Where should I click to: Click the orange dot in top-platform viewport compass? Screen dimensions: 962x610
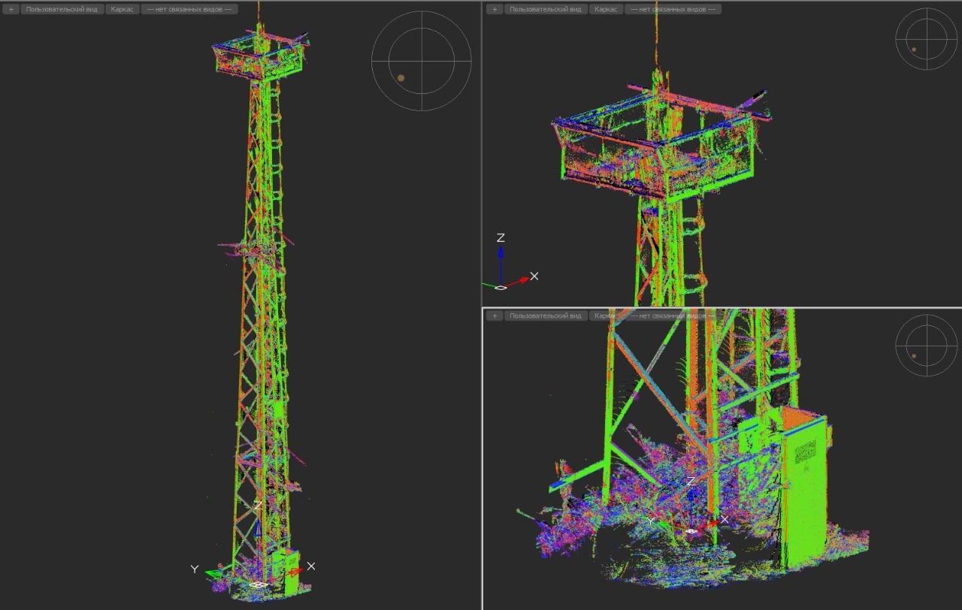(914, 50)
